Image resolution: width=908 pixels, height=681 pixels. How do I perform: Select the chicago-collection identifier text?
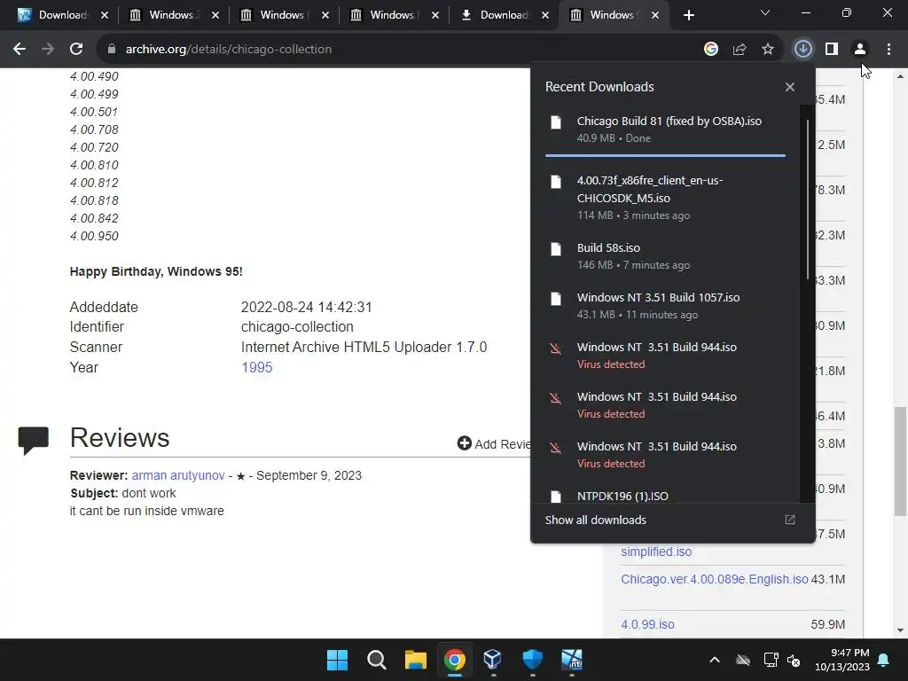tap(297, 326)
